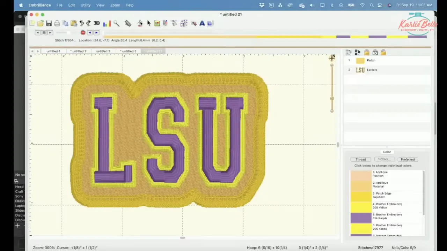Image resolution: width=447 pixels, height=251 pixels.
Task: Click the crossed-out lock icon
Action: (x=375, y=52)
